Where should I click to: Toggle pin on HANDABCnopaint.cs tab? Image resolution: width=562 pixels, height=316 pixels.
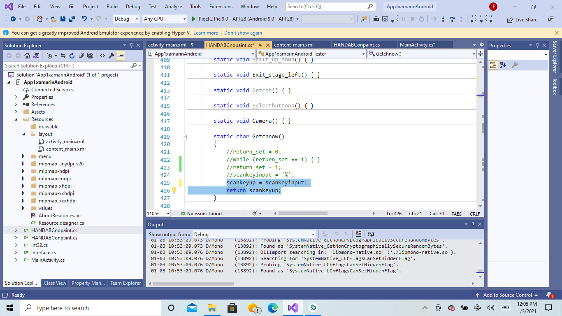260,45
